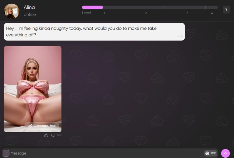This screenshot has height=158, width=234.
Task: Click the pink send arrow button
Action: coord(225,153)
